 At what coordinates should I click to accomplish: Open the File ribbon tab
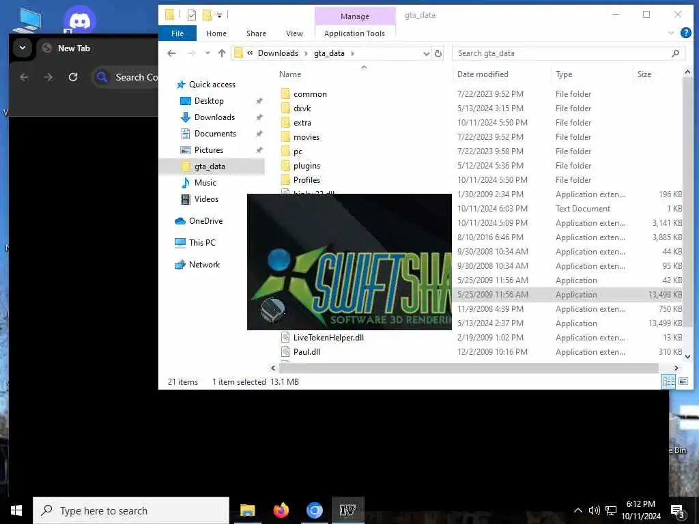pos(177,33)
